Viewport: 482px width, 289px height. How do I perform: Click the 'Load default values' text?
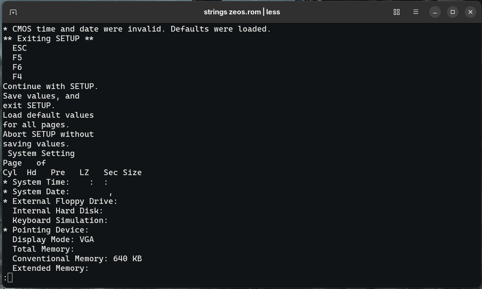(x=48, y=115)
